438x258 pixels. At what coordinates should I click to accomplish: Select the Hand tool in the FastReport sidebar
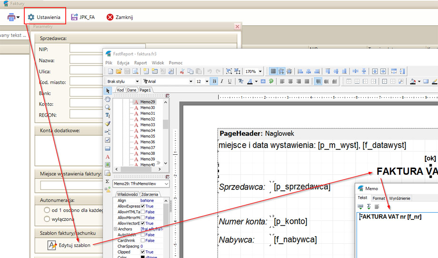pos(108,99)
